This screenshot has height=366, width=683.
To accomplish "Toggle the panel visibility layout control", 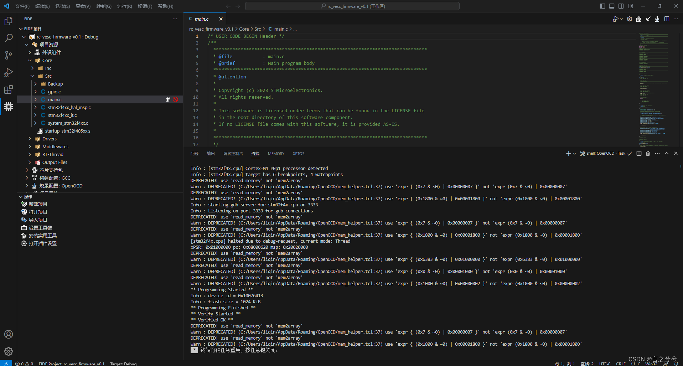I will coord(611,6).
